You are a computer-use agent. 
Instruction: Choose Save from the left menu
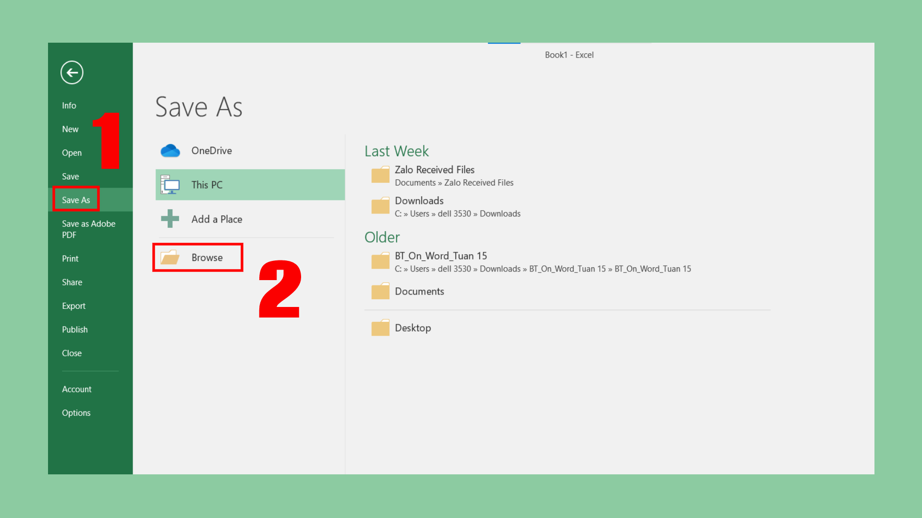[x=71, y=177]
